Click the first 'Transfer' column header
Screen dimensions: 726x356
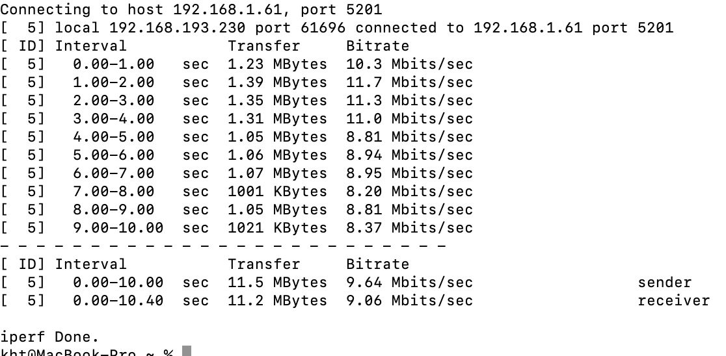tap(263, 45)
